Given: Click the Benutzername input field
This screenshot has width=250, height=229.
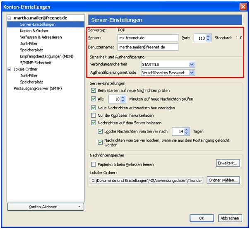Looking at the screenshot, I should click(x=148, y=47).
